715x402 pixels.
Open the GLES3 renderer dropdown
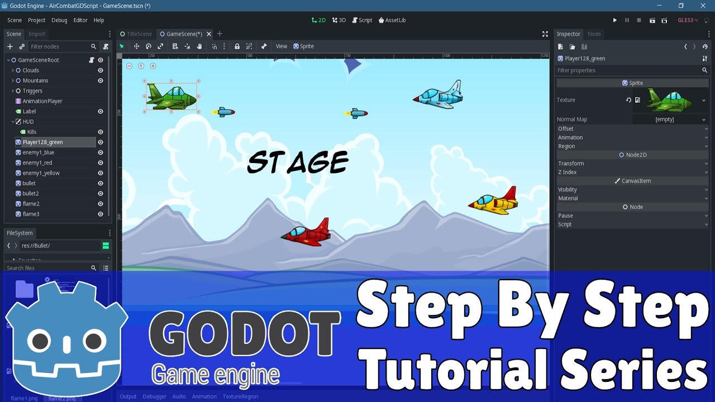[688, 20]
